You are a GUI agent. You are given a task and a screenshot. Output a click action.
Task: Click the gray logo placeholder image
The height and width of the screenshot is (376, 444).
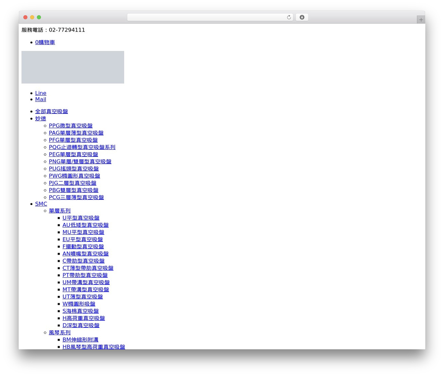point(73,67)
